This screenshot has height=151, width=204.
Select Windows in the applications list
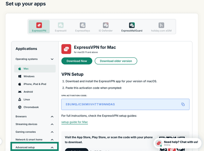click(35, 76)
